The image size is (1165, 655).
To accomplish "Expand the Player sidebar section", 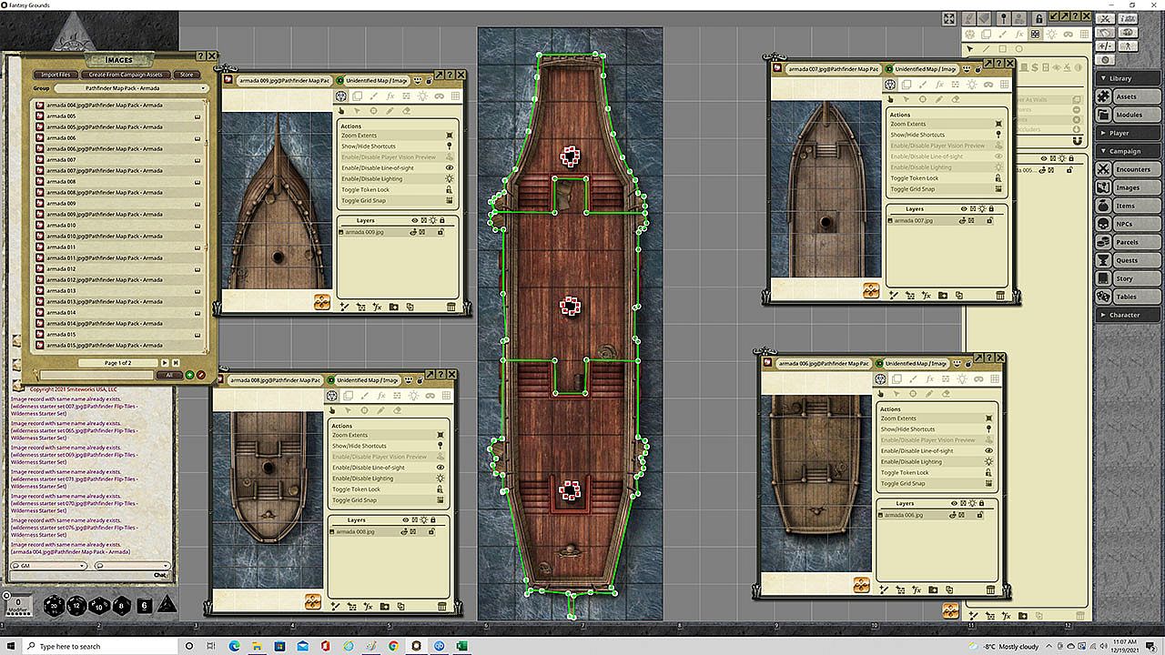I will pos(1130,133).
